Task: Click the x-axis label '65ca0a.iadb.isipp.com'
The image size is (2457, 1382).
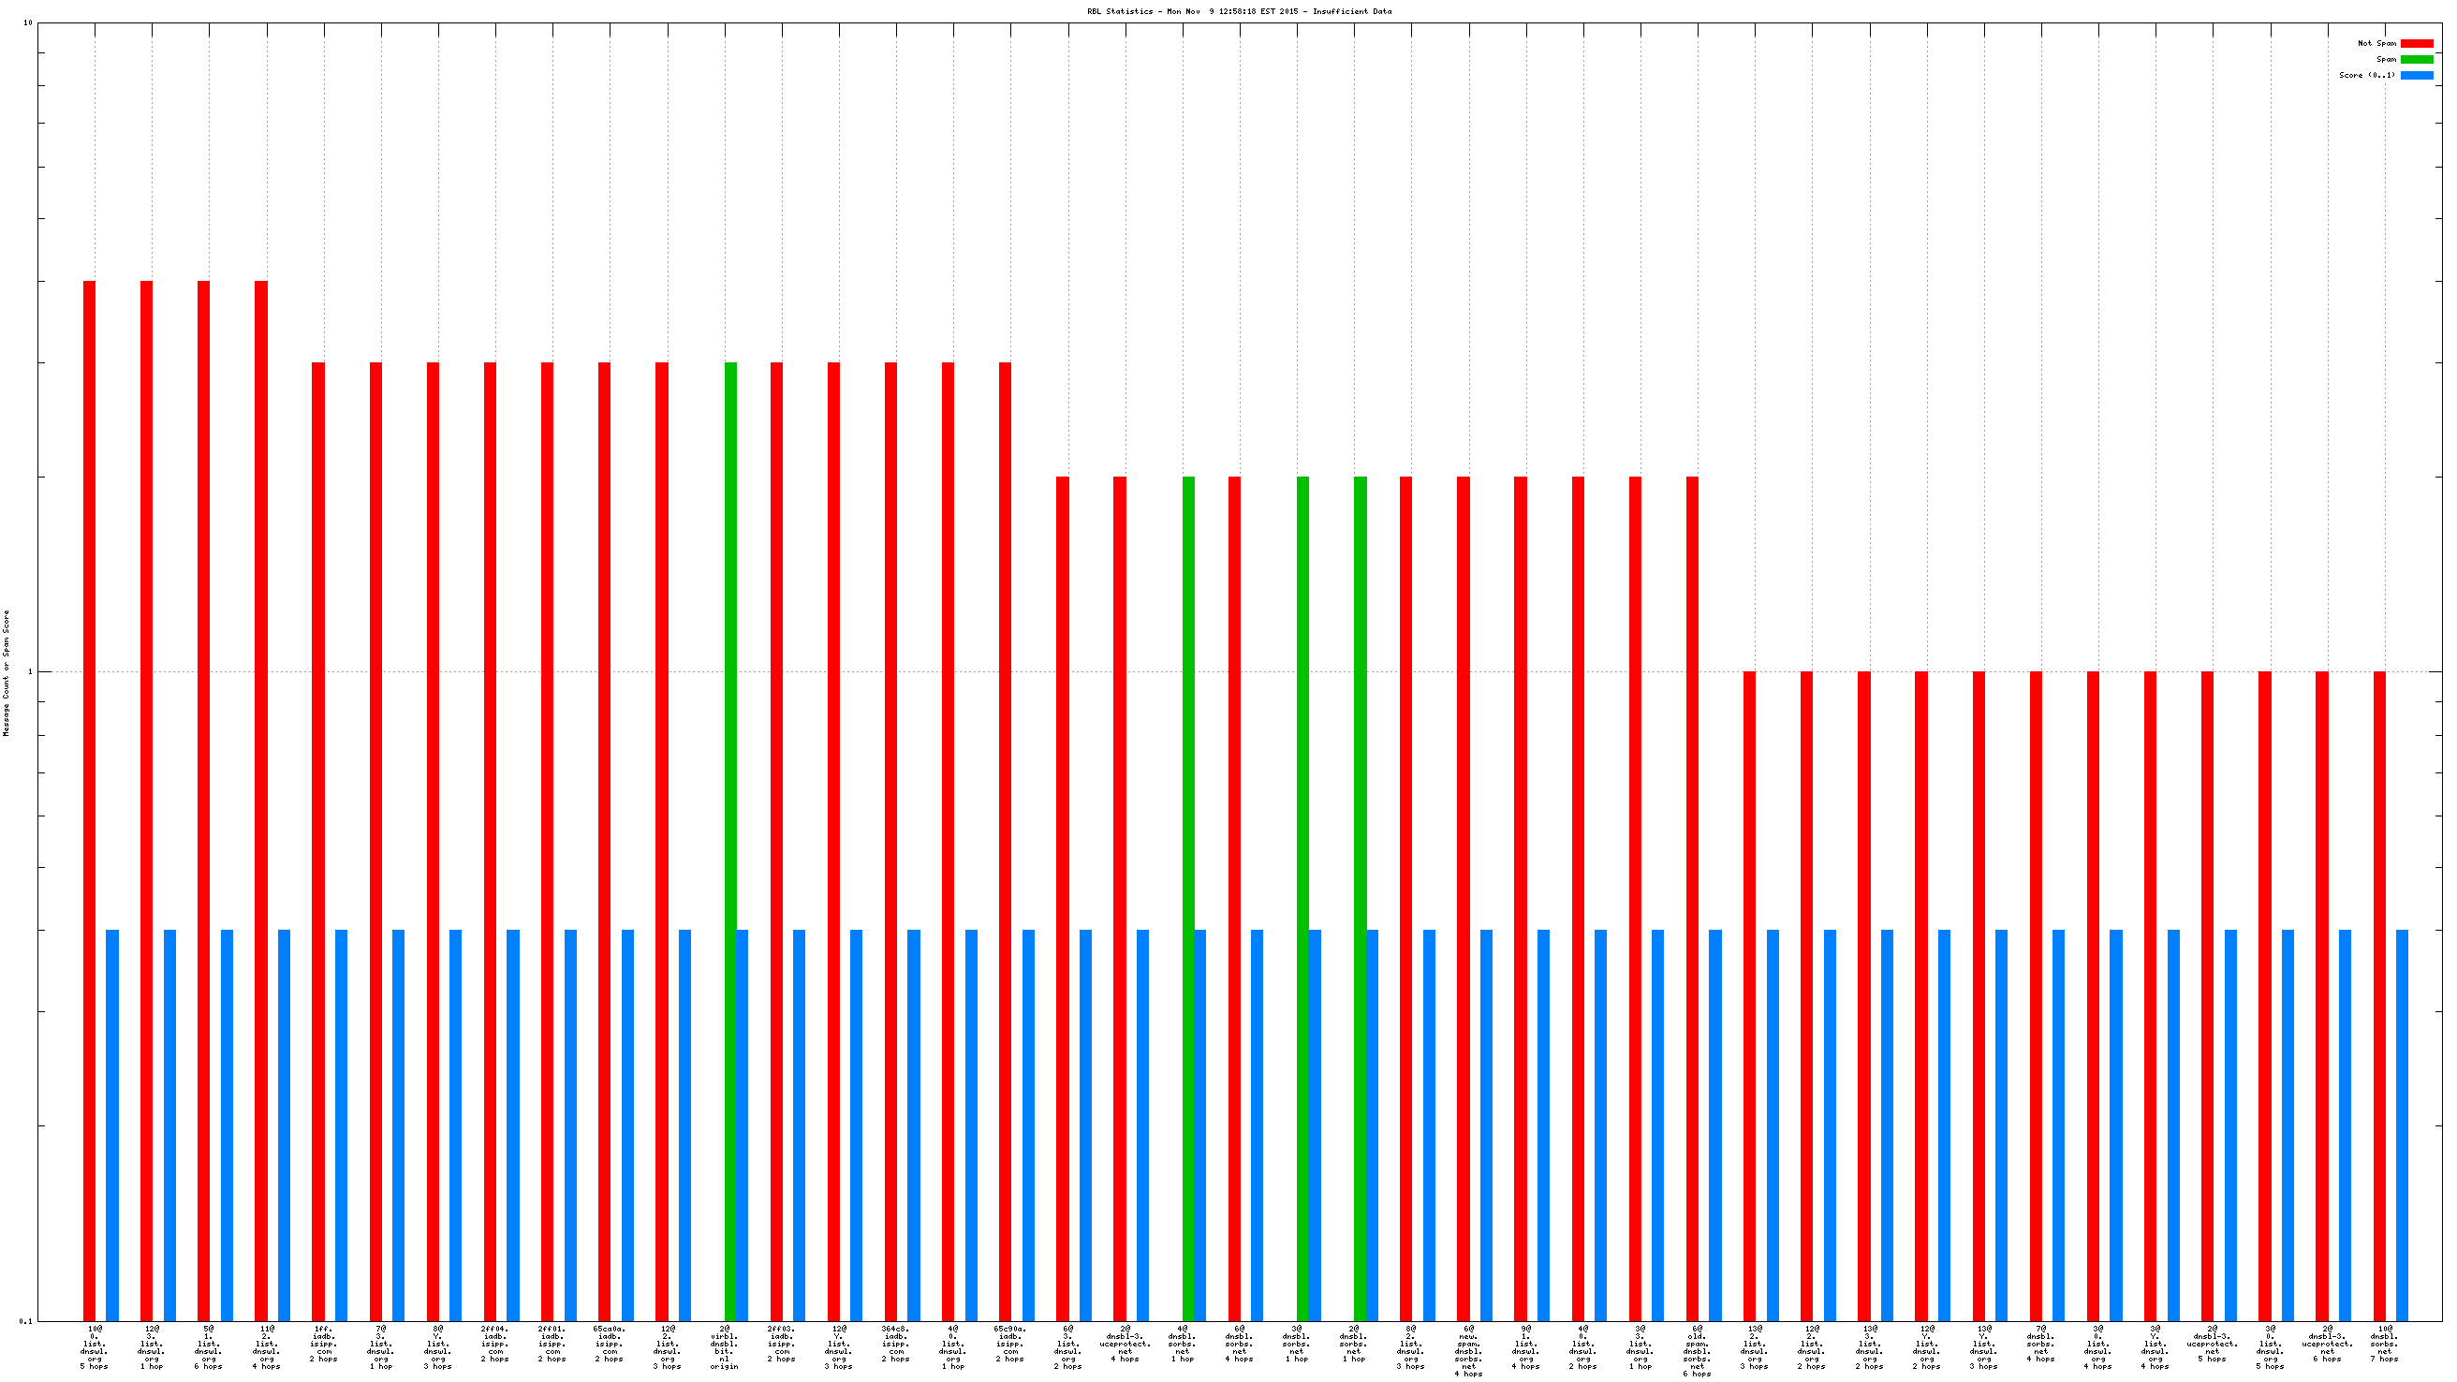Action: pyautogui.click(x=610, y=1346)
